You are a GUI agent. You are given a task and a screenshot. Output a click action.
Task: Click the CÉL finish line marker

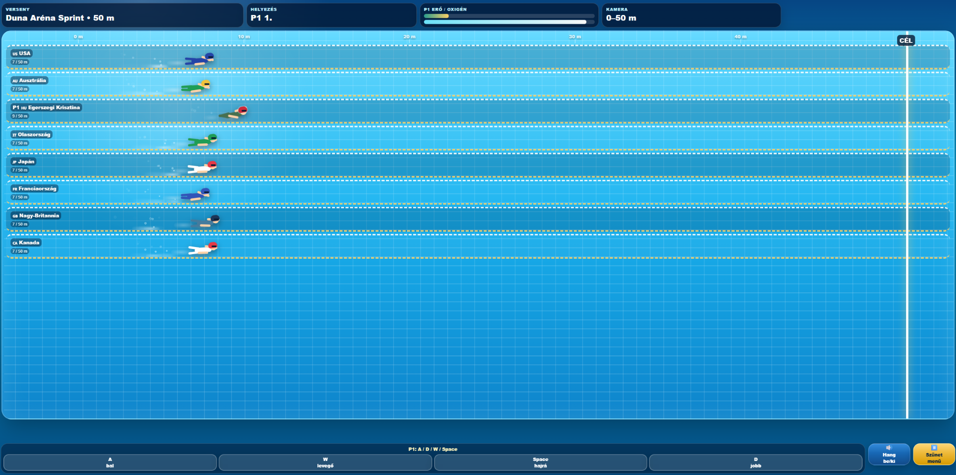(x=906, y=41)
